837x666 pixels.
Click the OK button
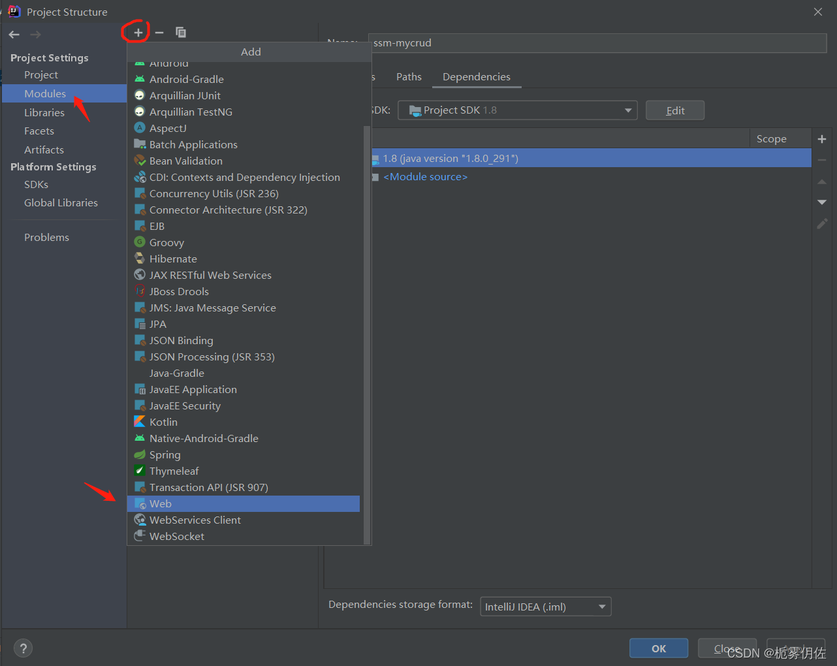coord(659,648)
